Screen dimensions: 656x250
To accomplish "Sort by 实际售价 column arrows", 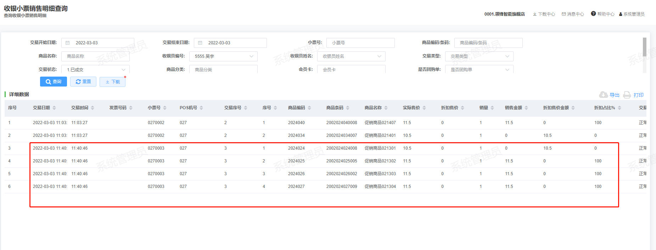I will pyautogui.click(x=424, y=108).
